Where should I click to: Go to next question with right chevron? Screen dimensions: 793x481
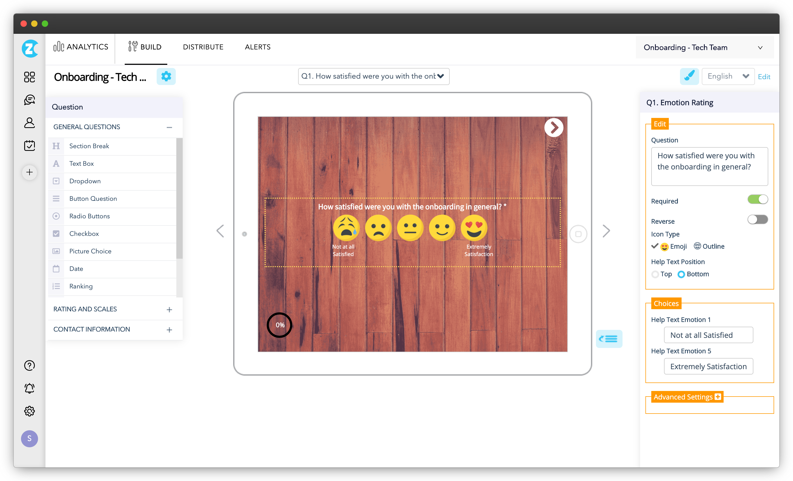click(x=606, y=231)
